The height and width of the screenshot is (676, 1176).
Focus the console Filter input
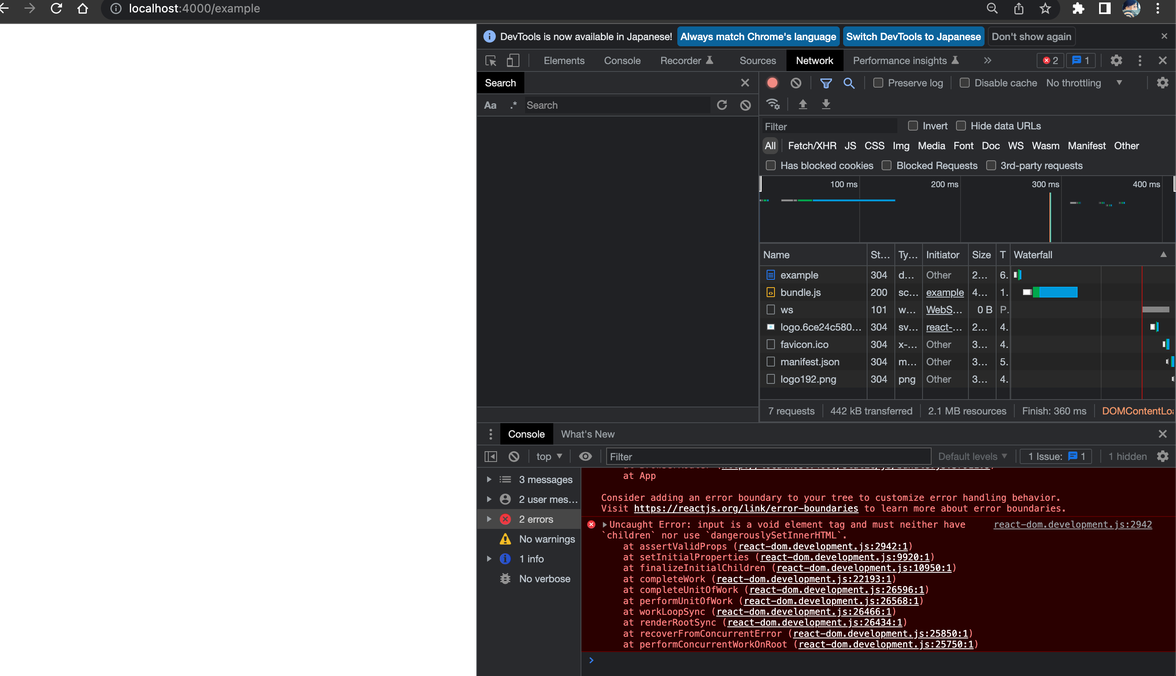(768, 457)
